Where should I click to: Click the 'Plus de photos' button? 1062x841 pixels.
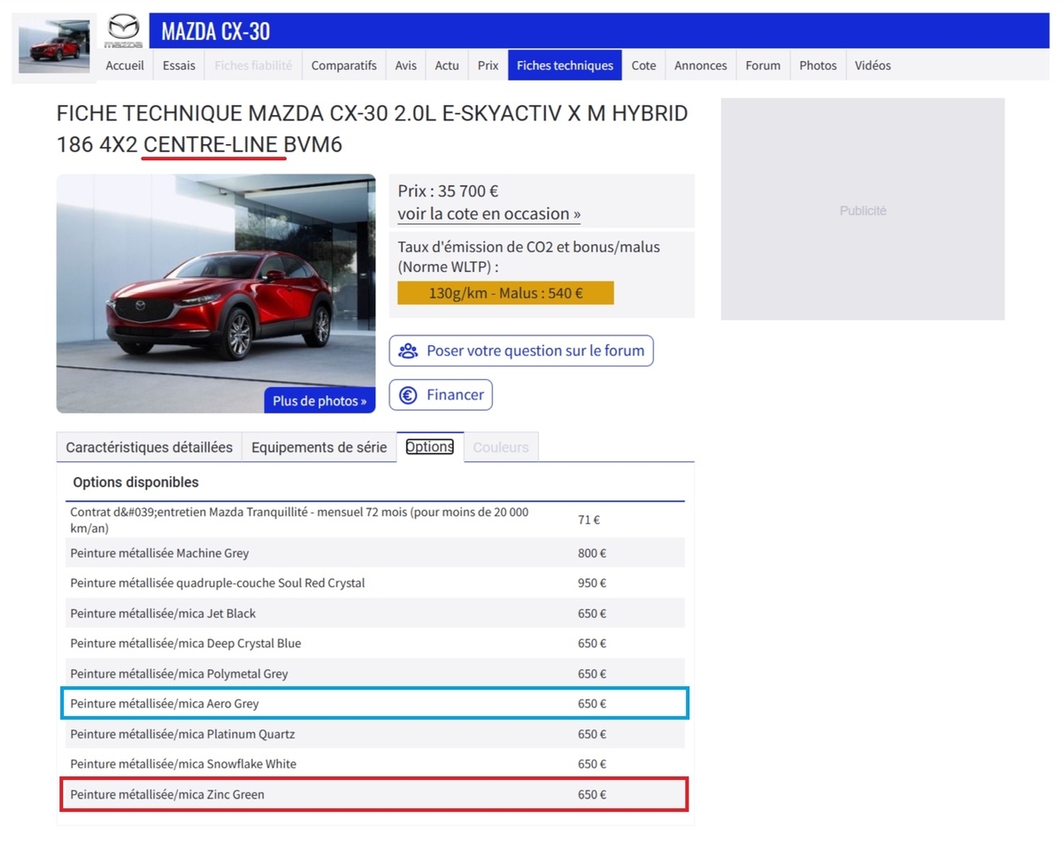(319, 401)
